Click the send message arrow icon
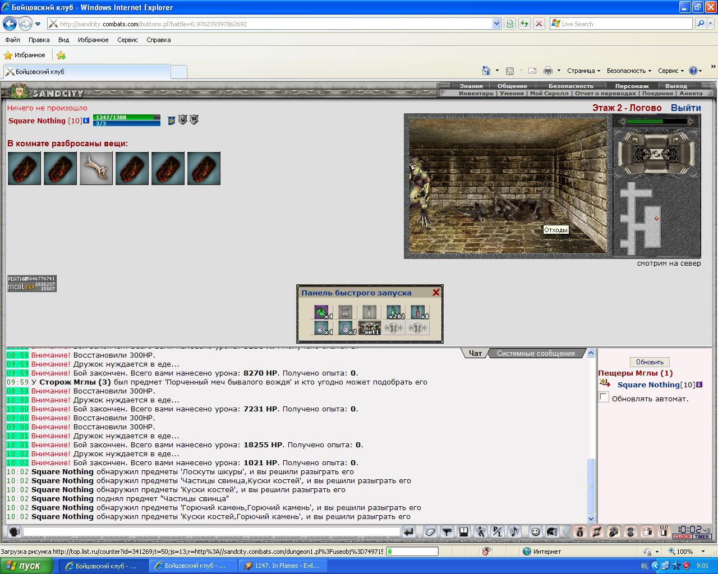Viewport: 718px width, 574px height. (x=409, y=531)
